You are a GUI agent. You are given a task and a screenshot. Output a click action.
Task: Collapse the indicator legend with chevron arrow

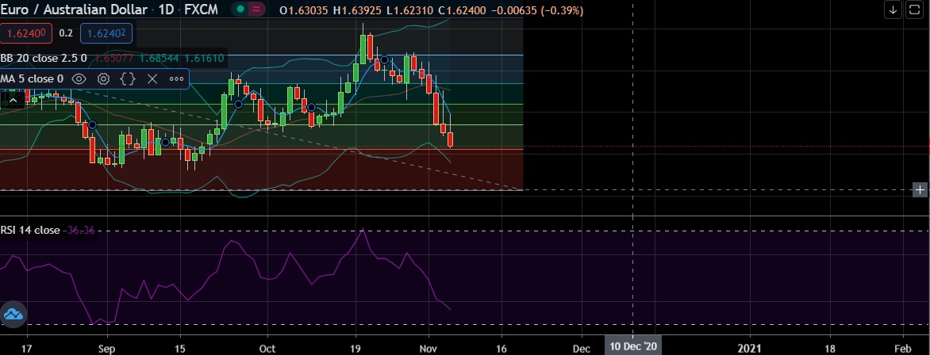(x=13, y=100)
